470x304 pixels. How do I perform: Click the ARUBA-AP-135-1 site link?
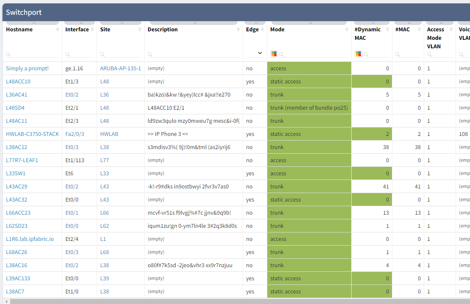click(x=120, y=69)
